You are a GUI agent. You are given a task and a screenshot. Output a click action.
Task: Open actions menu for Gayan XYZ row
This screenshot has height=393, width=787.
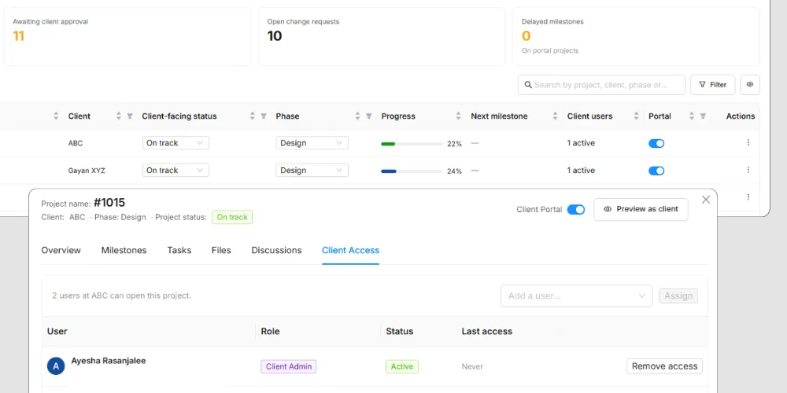tap(748, 170)
